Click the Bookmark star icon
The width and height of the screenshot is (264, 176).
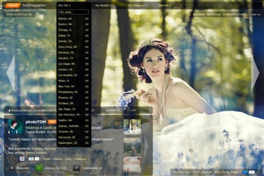[x=12, y=168]
